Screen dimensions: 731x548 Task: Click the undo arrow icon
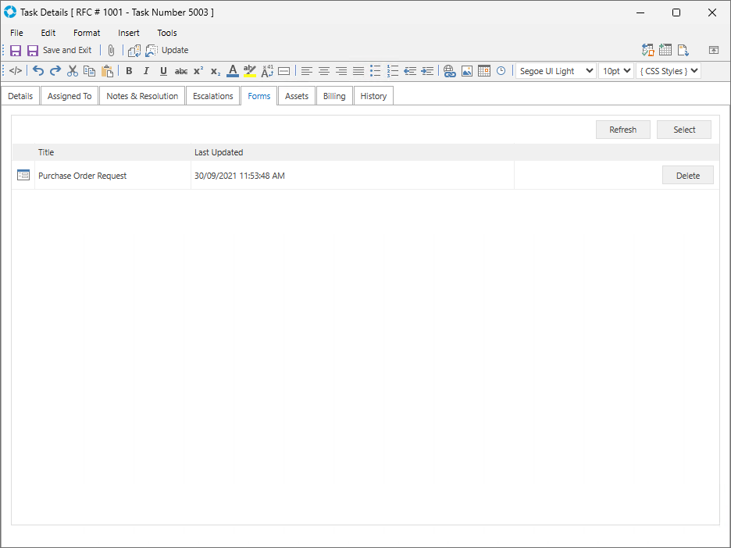click(x=38, y=71)
